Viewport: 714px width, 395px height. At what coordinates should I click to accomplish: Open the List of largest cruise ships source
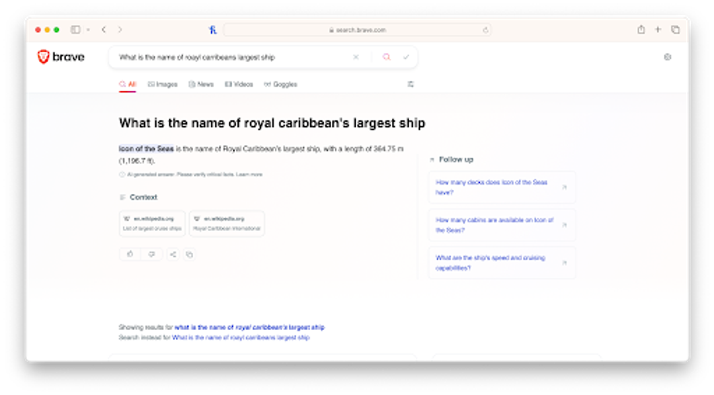(x=152, y=223)
